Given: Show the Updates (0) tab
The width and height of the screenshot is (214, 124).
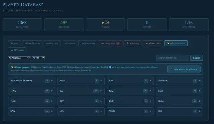Looking at the screenshot, I should (x=70, y=43).
